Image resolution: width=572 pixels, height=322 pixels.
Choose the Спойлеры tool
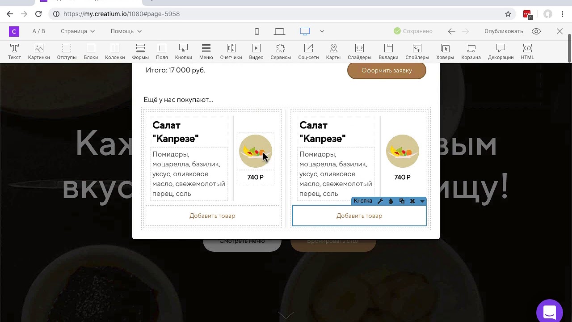[x=417, y=51]
